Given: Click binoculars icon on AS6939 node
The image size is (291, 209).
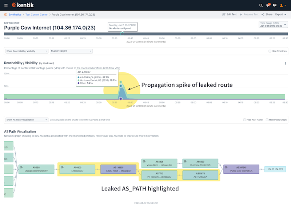Looking at the screenshot, I should (185, 161).
